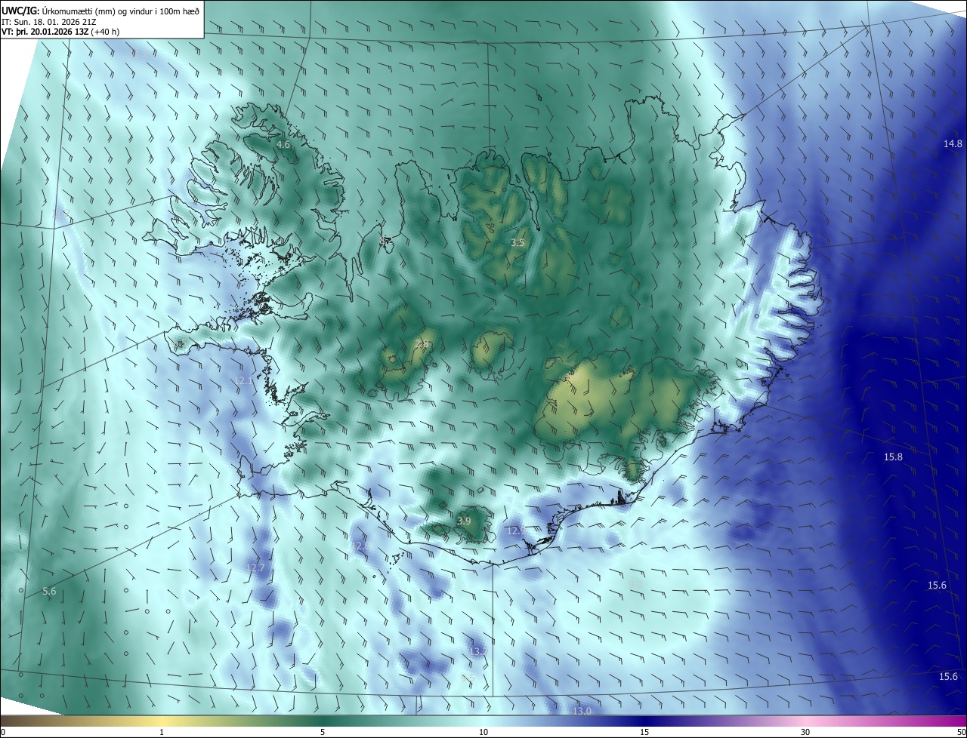
Task: Click the 50 tick on the color scale
Action: click(x=961, y=733)
